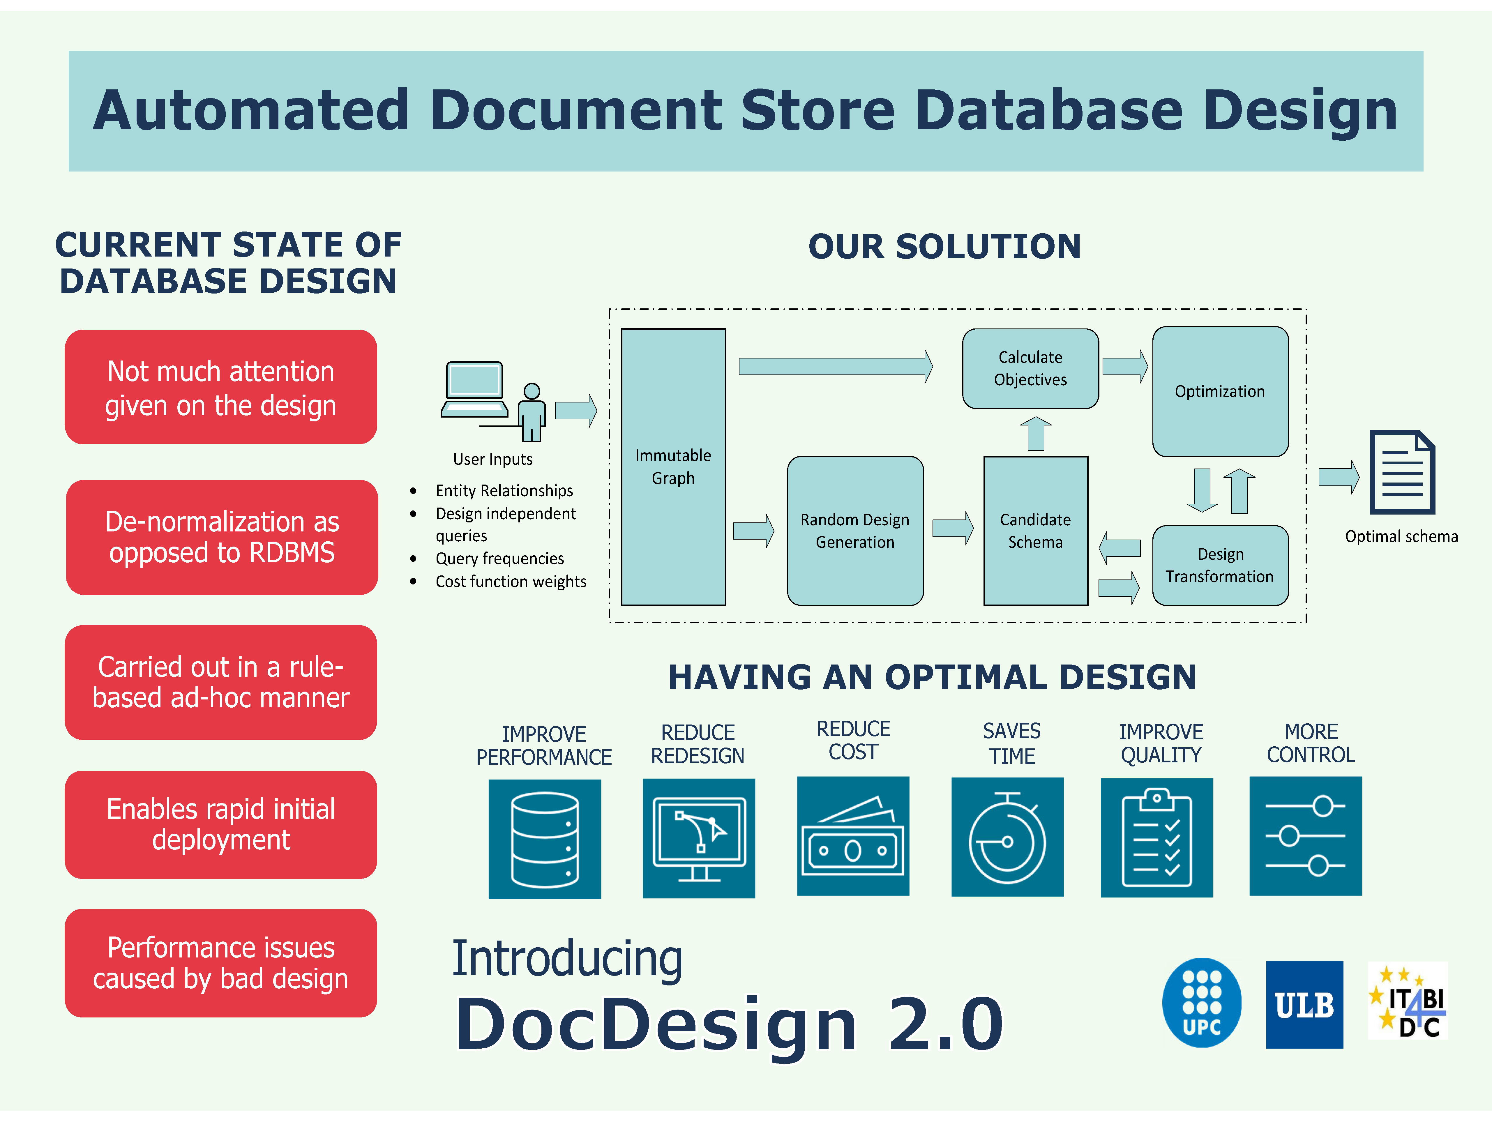Click the UPC university logo

tap(1202, 1003)
